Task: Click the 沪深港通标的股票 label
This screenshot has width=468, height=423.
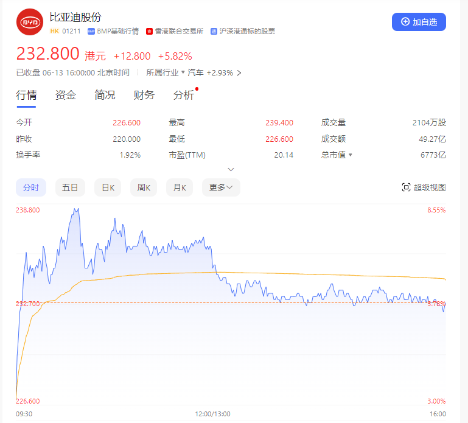Action: click(x=247, y=31)
